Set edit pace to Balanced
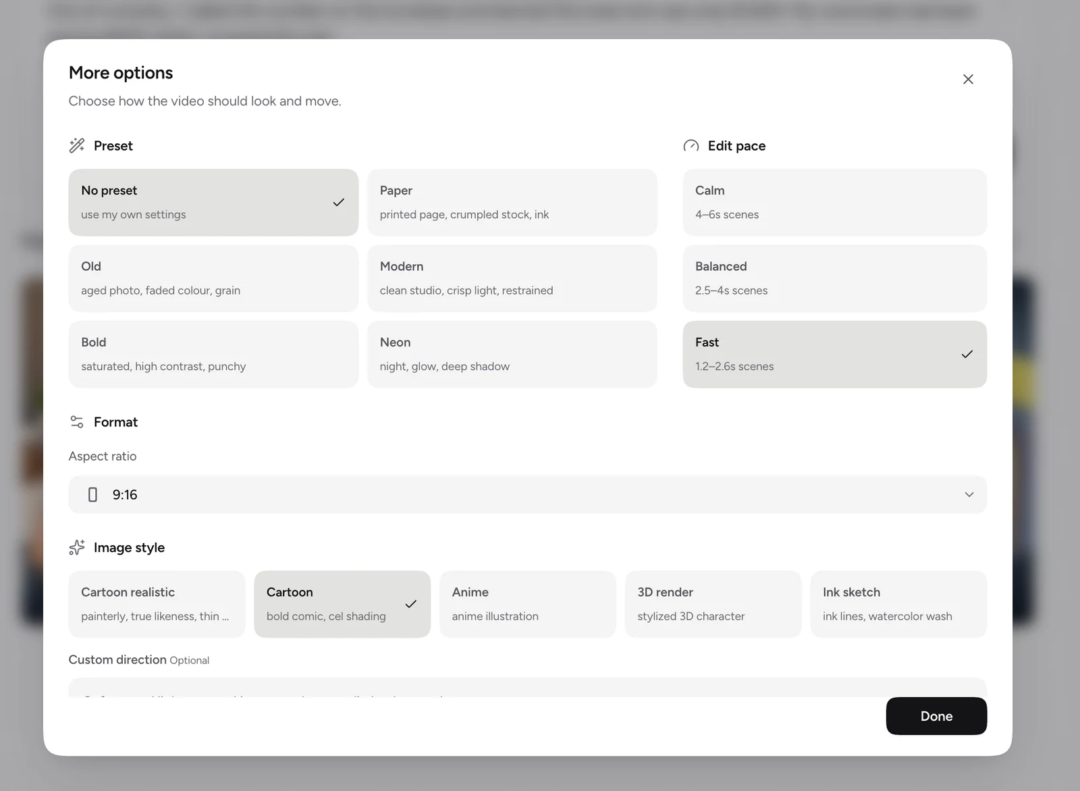This screenshot has height=791, width=1080. [x=835, y=278]
